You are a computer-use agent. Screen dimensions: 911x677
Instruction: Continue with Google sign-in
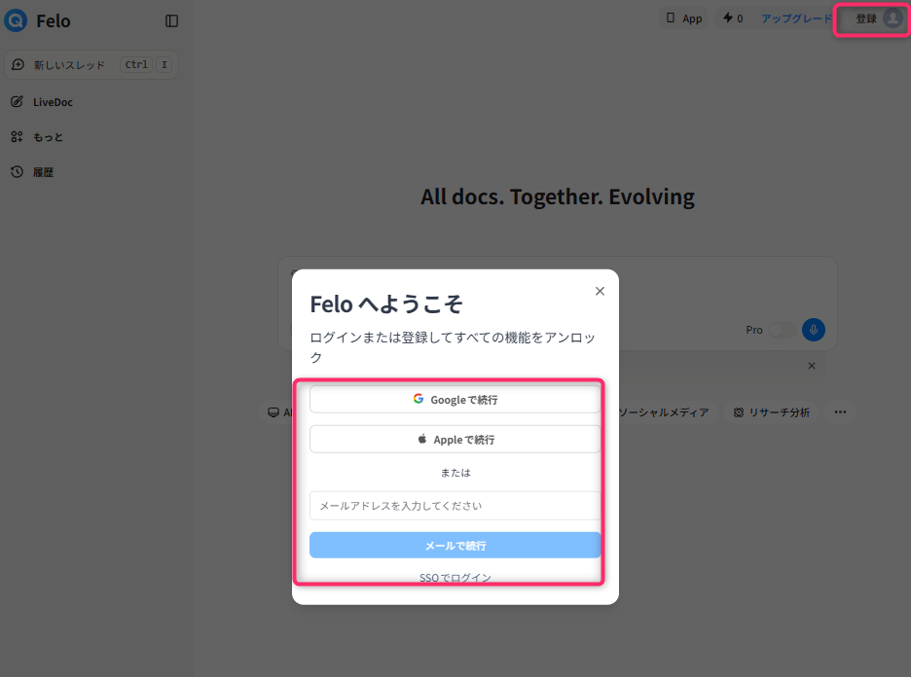point(455,400)
